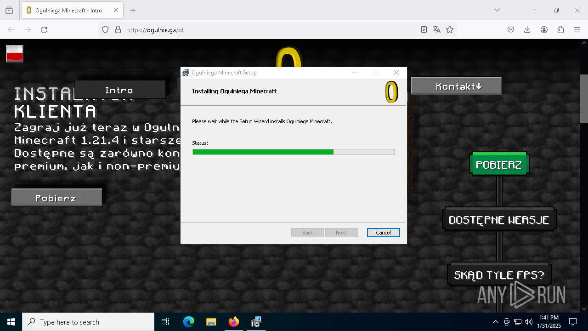Minimize the Ogulniega Minecraft Setup dialog
Image resolution: width=588 pixels, height=331 pixels.
click(x=355, y=73)
